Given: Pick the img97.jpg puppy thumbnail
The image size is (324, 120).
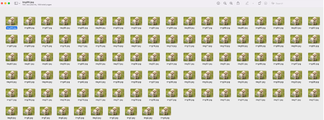Looking at the screenshot, I should tap(47, 21).
